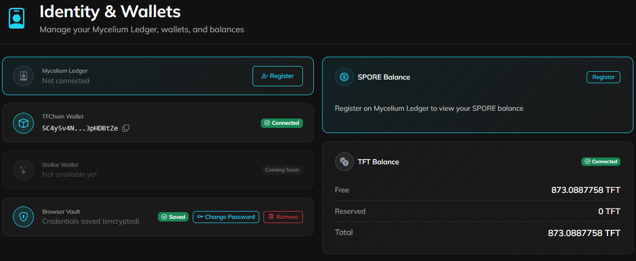The height and width of the screenshot is (261, 636).
Task: Click 'Manage your Mycelium Ledger' subtitle
Action: click(x=142, y=30)
